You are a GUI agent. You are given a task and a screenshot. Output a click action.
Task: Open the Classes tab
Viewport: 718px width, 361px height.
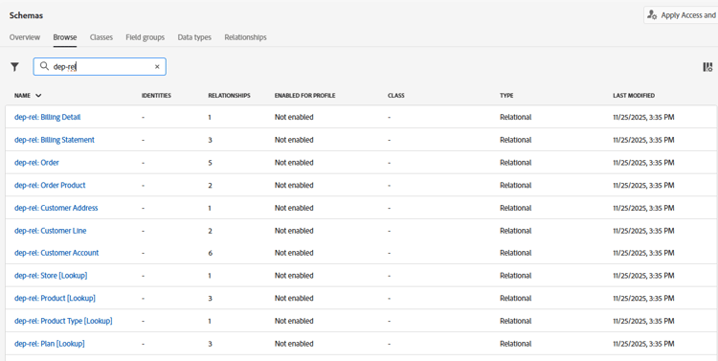click(x=101, y=37)
